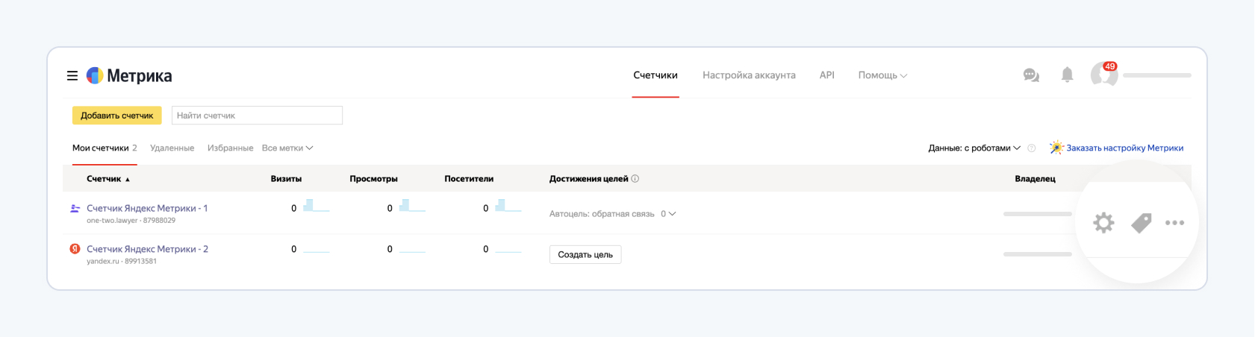The width and height of the screenshot is (1255, 337).
Task: Open notifications bell
Action: (1068, 75)
